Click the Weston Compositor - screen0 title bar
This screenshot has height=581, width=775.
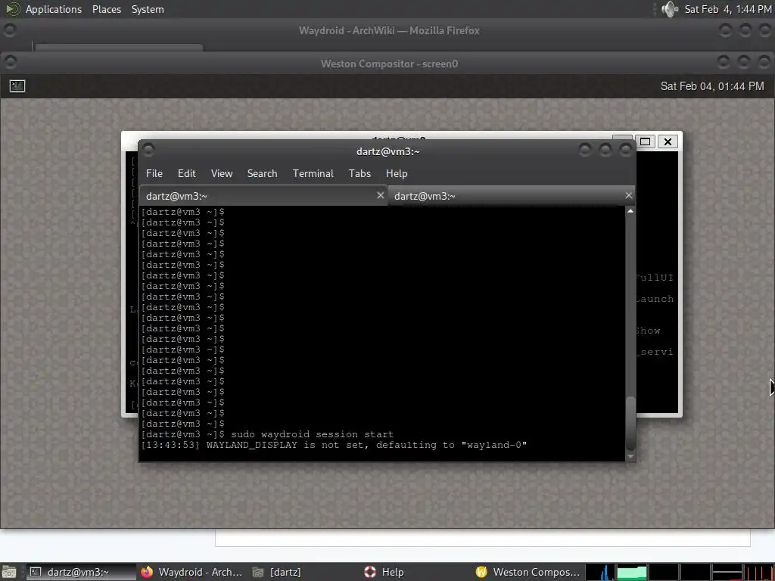click(389, 64)
